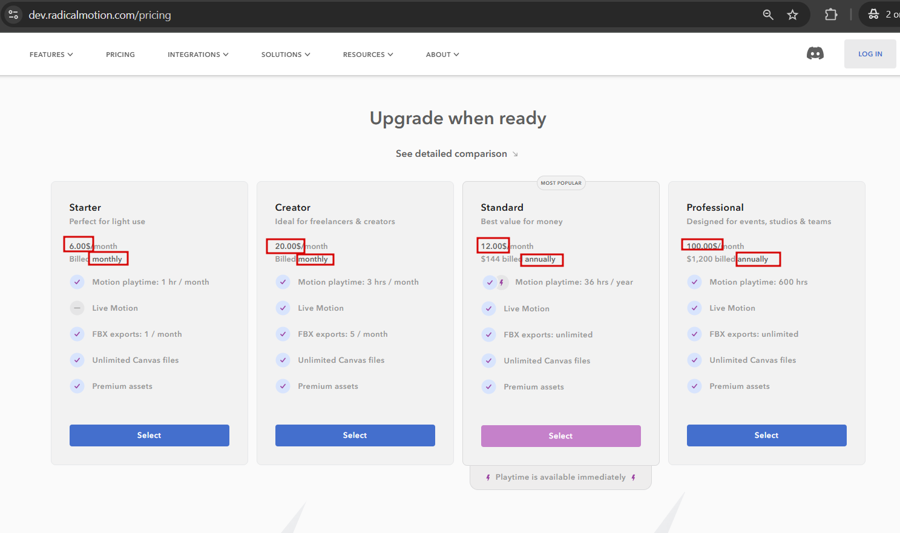Click the Professional Motion playtime check icon
The width and height of the screenshot is (900, 533).
click(694, 282)
